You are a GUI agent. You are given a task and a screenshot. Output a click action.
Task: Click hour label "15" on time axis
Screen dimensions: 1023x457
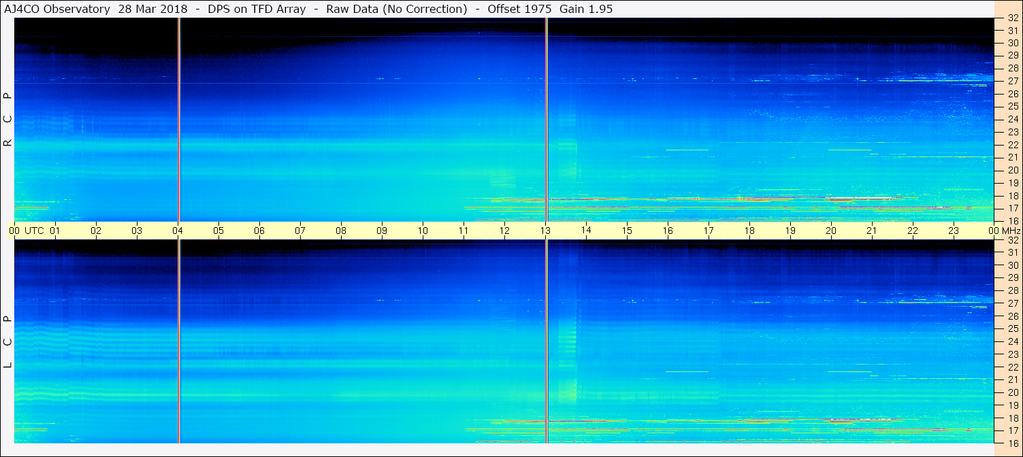[627, 231]
